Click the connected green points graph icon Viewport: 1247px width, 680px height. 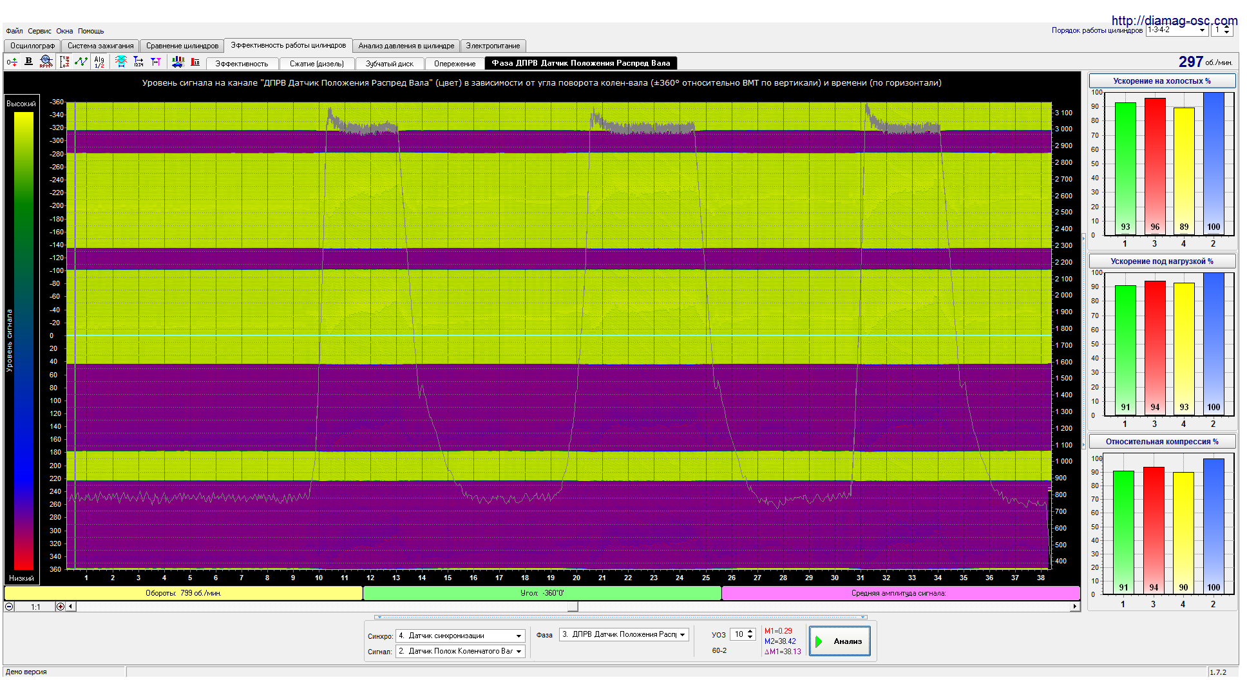point(81,62)
